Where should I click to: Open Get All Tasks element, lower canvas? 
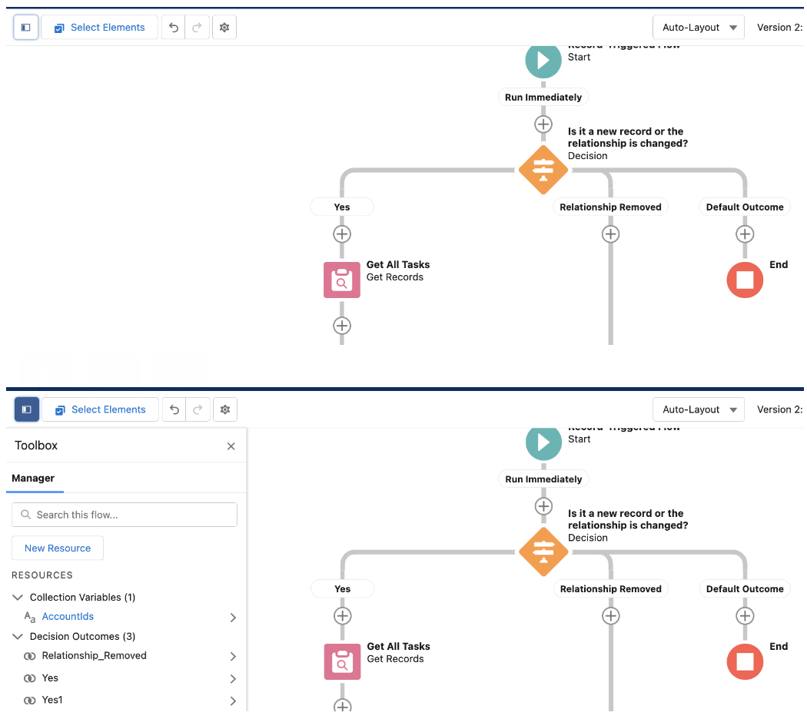point(342,661)
